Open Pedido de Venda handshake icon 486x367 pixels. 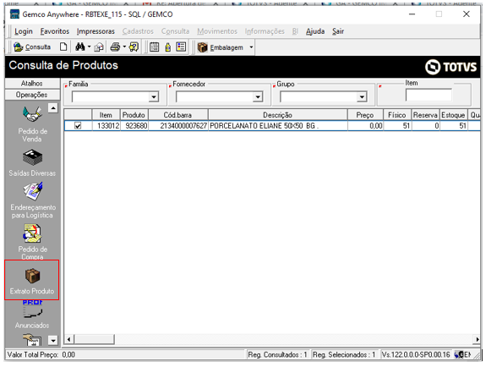click(x=32, y=114)
